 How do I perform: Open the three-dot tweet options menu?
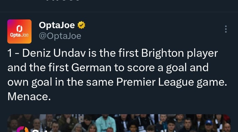click(226, 29)
